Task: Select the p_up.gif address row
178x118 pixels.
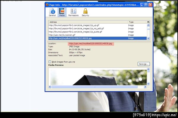Action: [98, 25]
